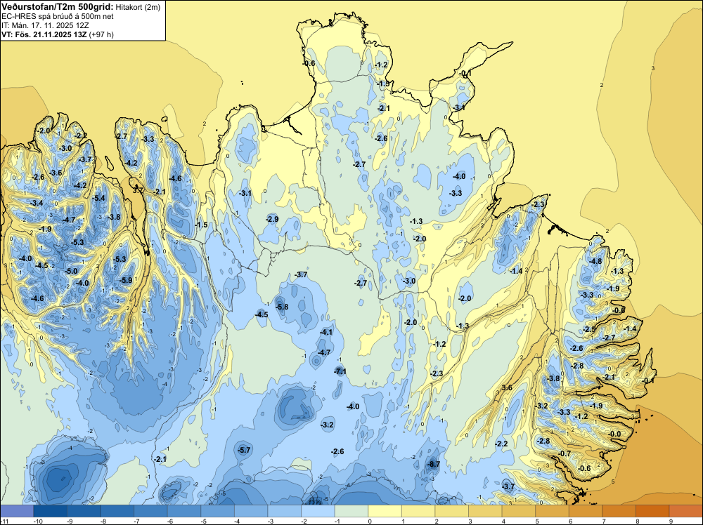703x525 pixels.
Task: Click the purple-blue swatch below -10 labeled -11
Action: (x=17, y=511)
